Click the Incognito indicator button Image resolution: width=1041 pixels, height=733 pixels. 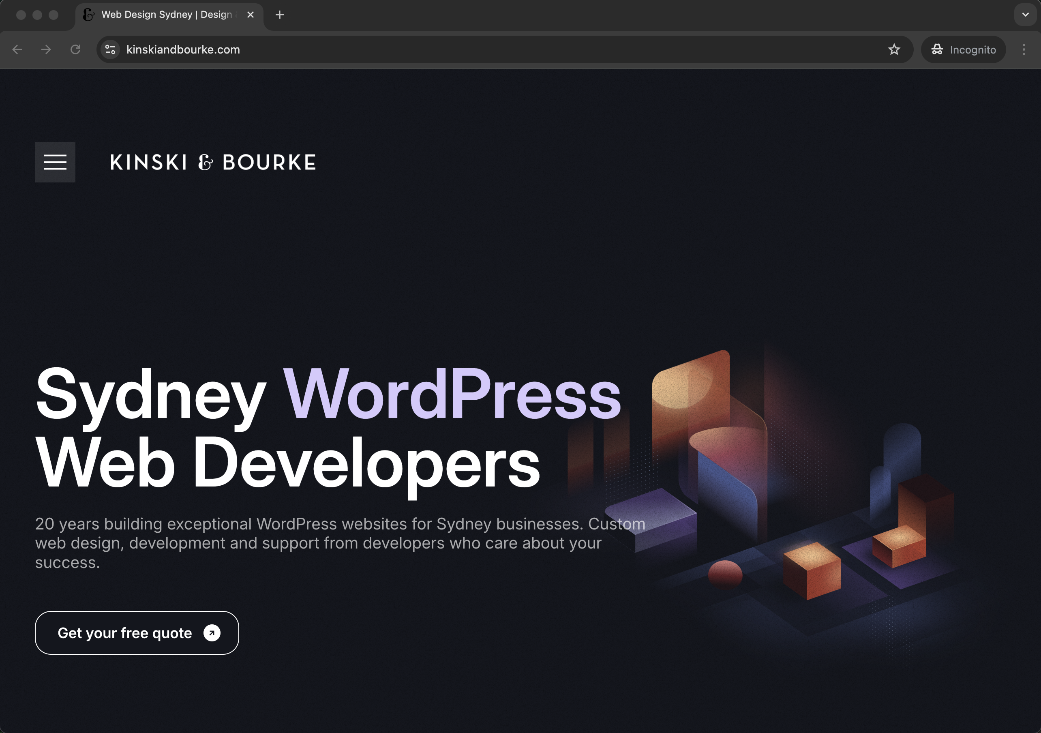tap(963, 49)
